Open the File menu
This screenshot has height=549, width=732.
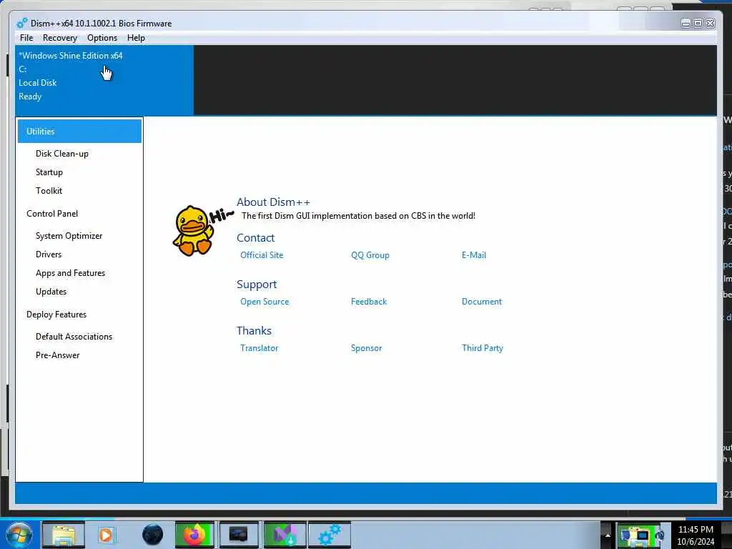[26, 38]
